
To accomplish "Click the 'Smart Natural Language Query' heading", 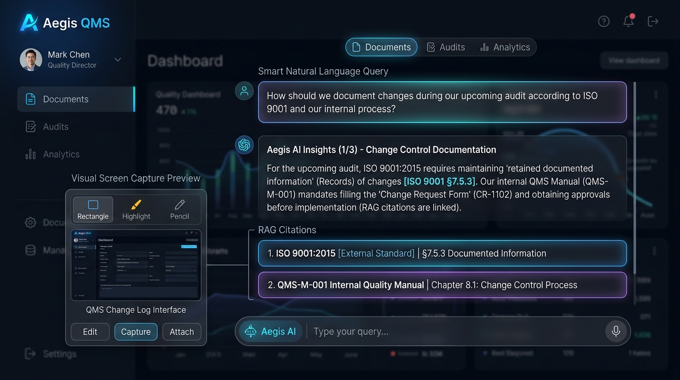I will tap(323, 71).
